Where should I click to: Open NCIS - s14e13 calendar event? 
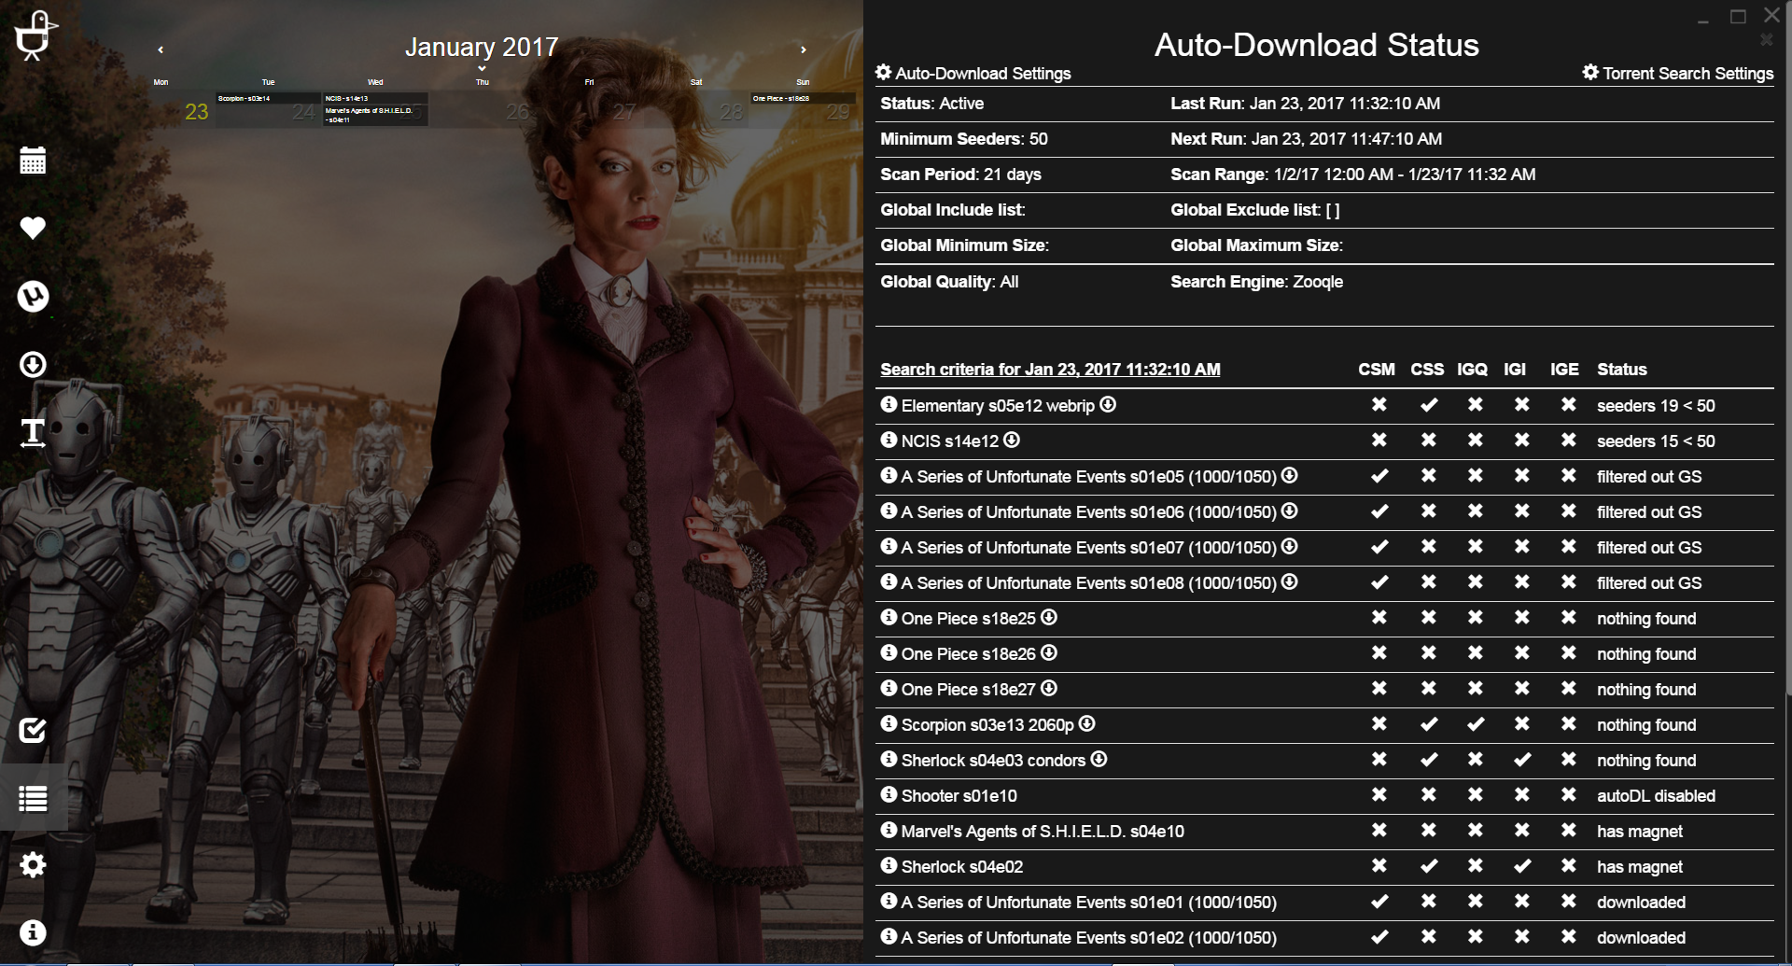pyautogui.click(x=375, y=98)
